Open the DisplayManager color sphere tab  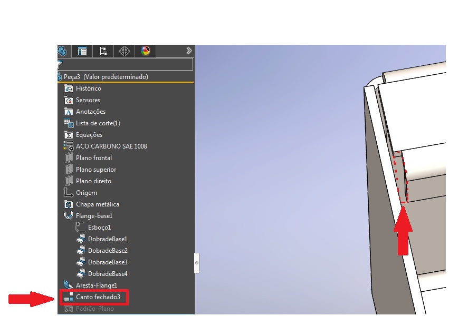coord(146,51)
